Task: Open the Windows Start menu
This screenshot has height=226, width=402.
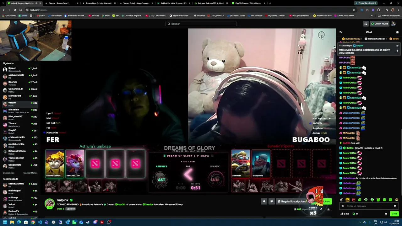Action: [5, 222]
